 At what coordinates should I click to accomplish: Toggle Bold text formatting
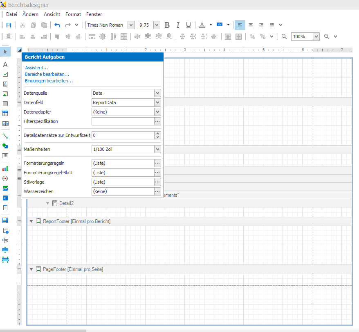point(167,25)
